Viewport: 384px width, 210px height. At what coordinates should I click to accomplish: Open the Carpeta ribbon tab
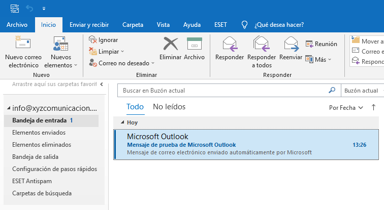pos(133,25)
